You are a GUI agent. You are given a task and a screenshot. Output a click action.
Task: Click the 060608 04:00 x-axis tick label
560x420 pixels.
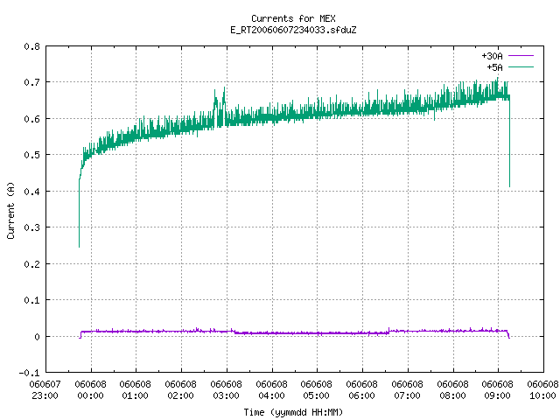coord(271,389)
